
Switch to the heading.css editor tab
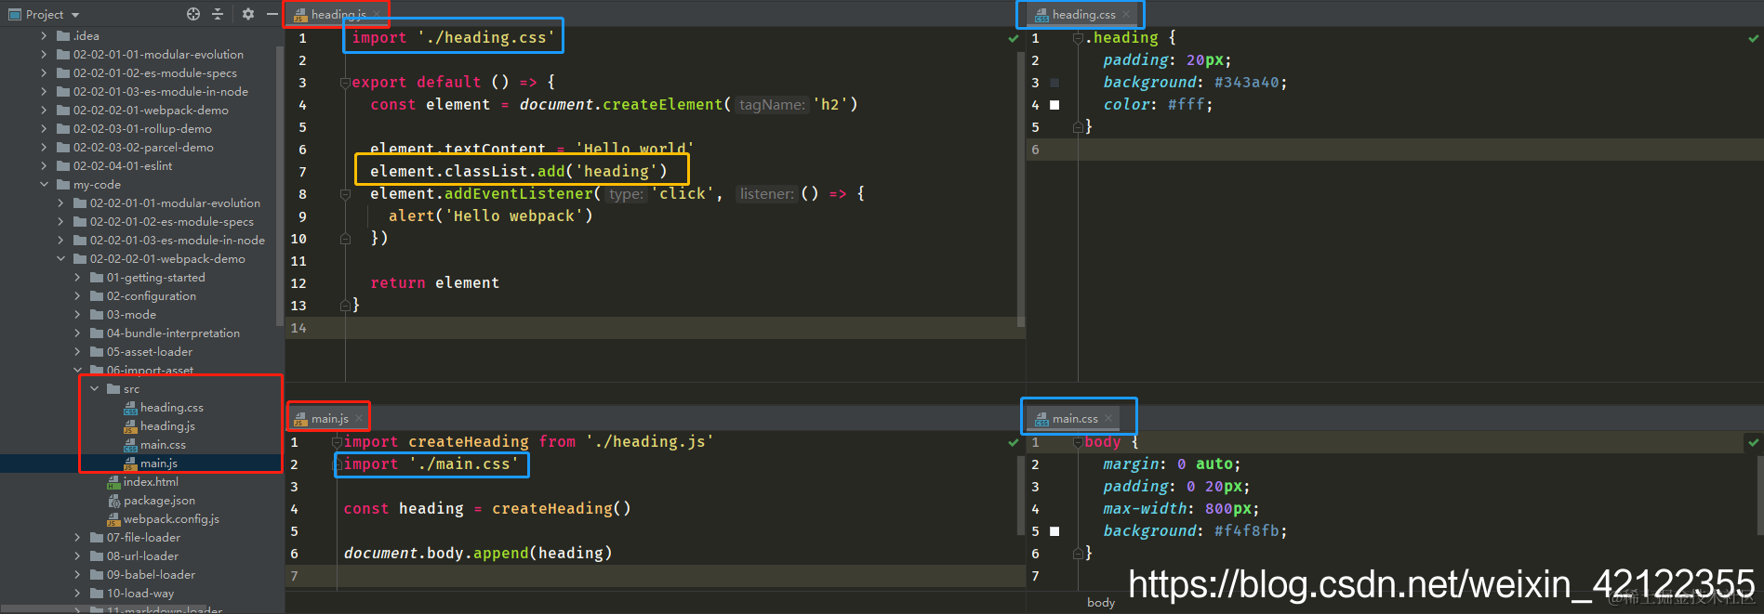click(x=1083, y=14)
